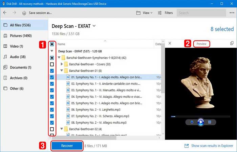
Task: Collapse the Barschai-Beethoven 01 folder
Action: point(62,71)
